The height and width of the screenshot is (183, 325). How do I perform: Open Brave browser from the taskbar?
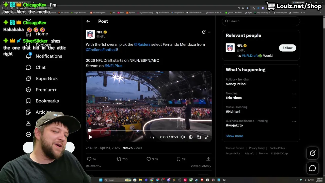pos(202,180)
